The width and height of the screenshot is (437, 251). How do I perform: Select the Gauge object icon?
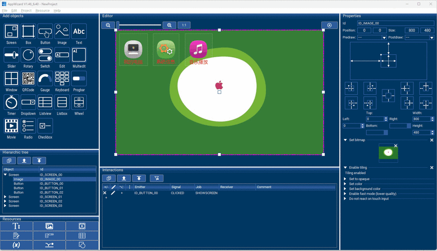click(45, 78)
